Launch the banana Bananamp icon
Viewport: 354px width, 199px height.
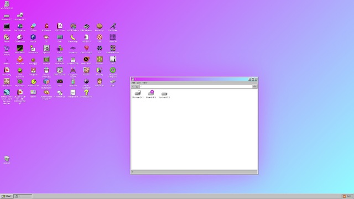tap(73, 38)
